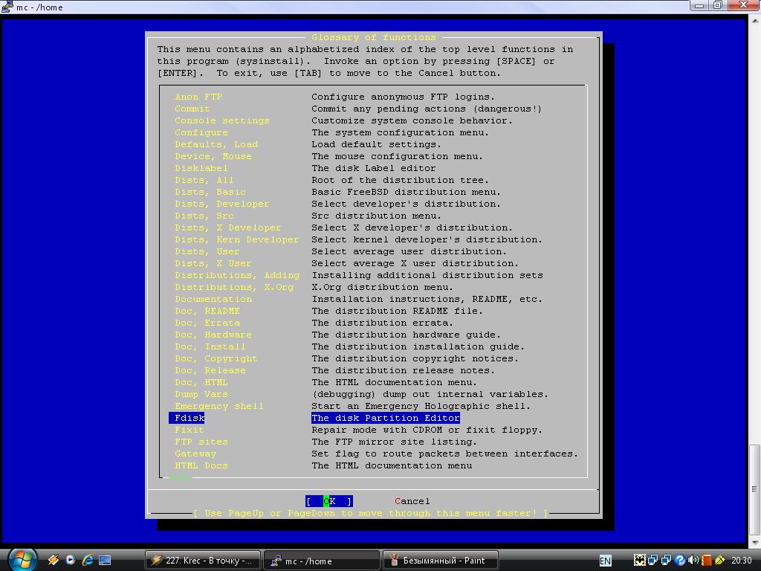The width and height of the screenshot is (761, 571).
Task: Select the Emergency shell entry
Action: [218, 406]
